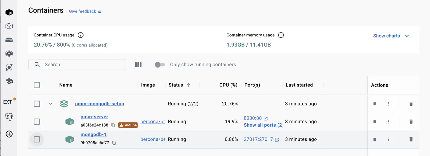This screenshot has width=430, height=156.
Task: Click the info icon beside Container CPU usage
Action: pyautogui.click(x=80, y=35)
